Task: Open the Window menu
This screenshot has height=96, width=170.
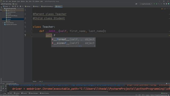Action: [37, 1]
